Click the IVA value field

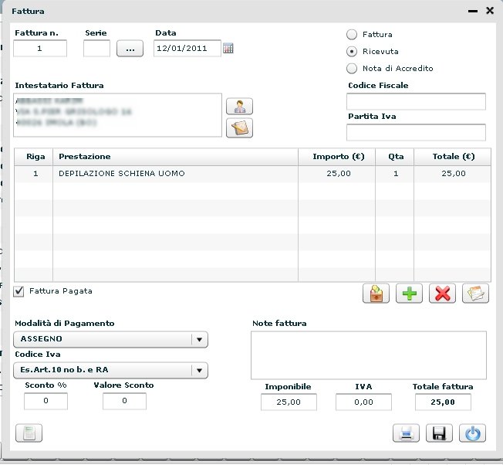pyautogui.click(x=364, y=402)
